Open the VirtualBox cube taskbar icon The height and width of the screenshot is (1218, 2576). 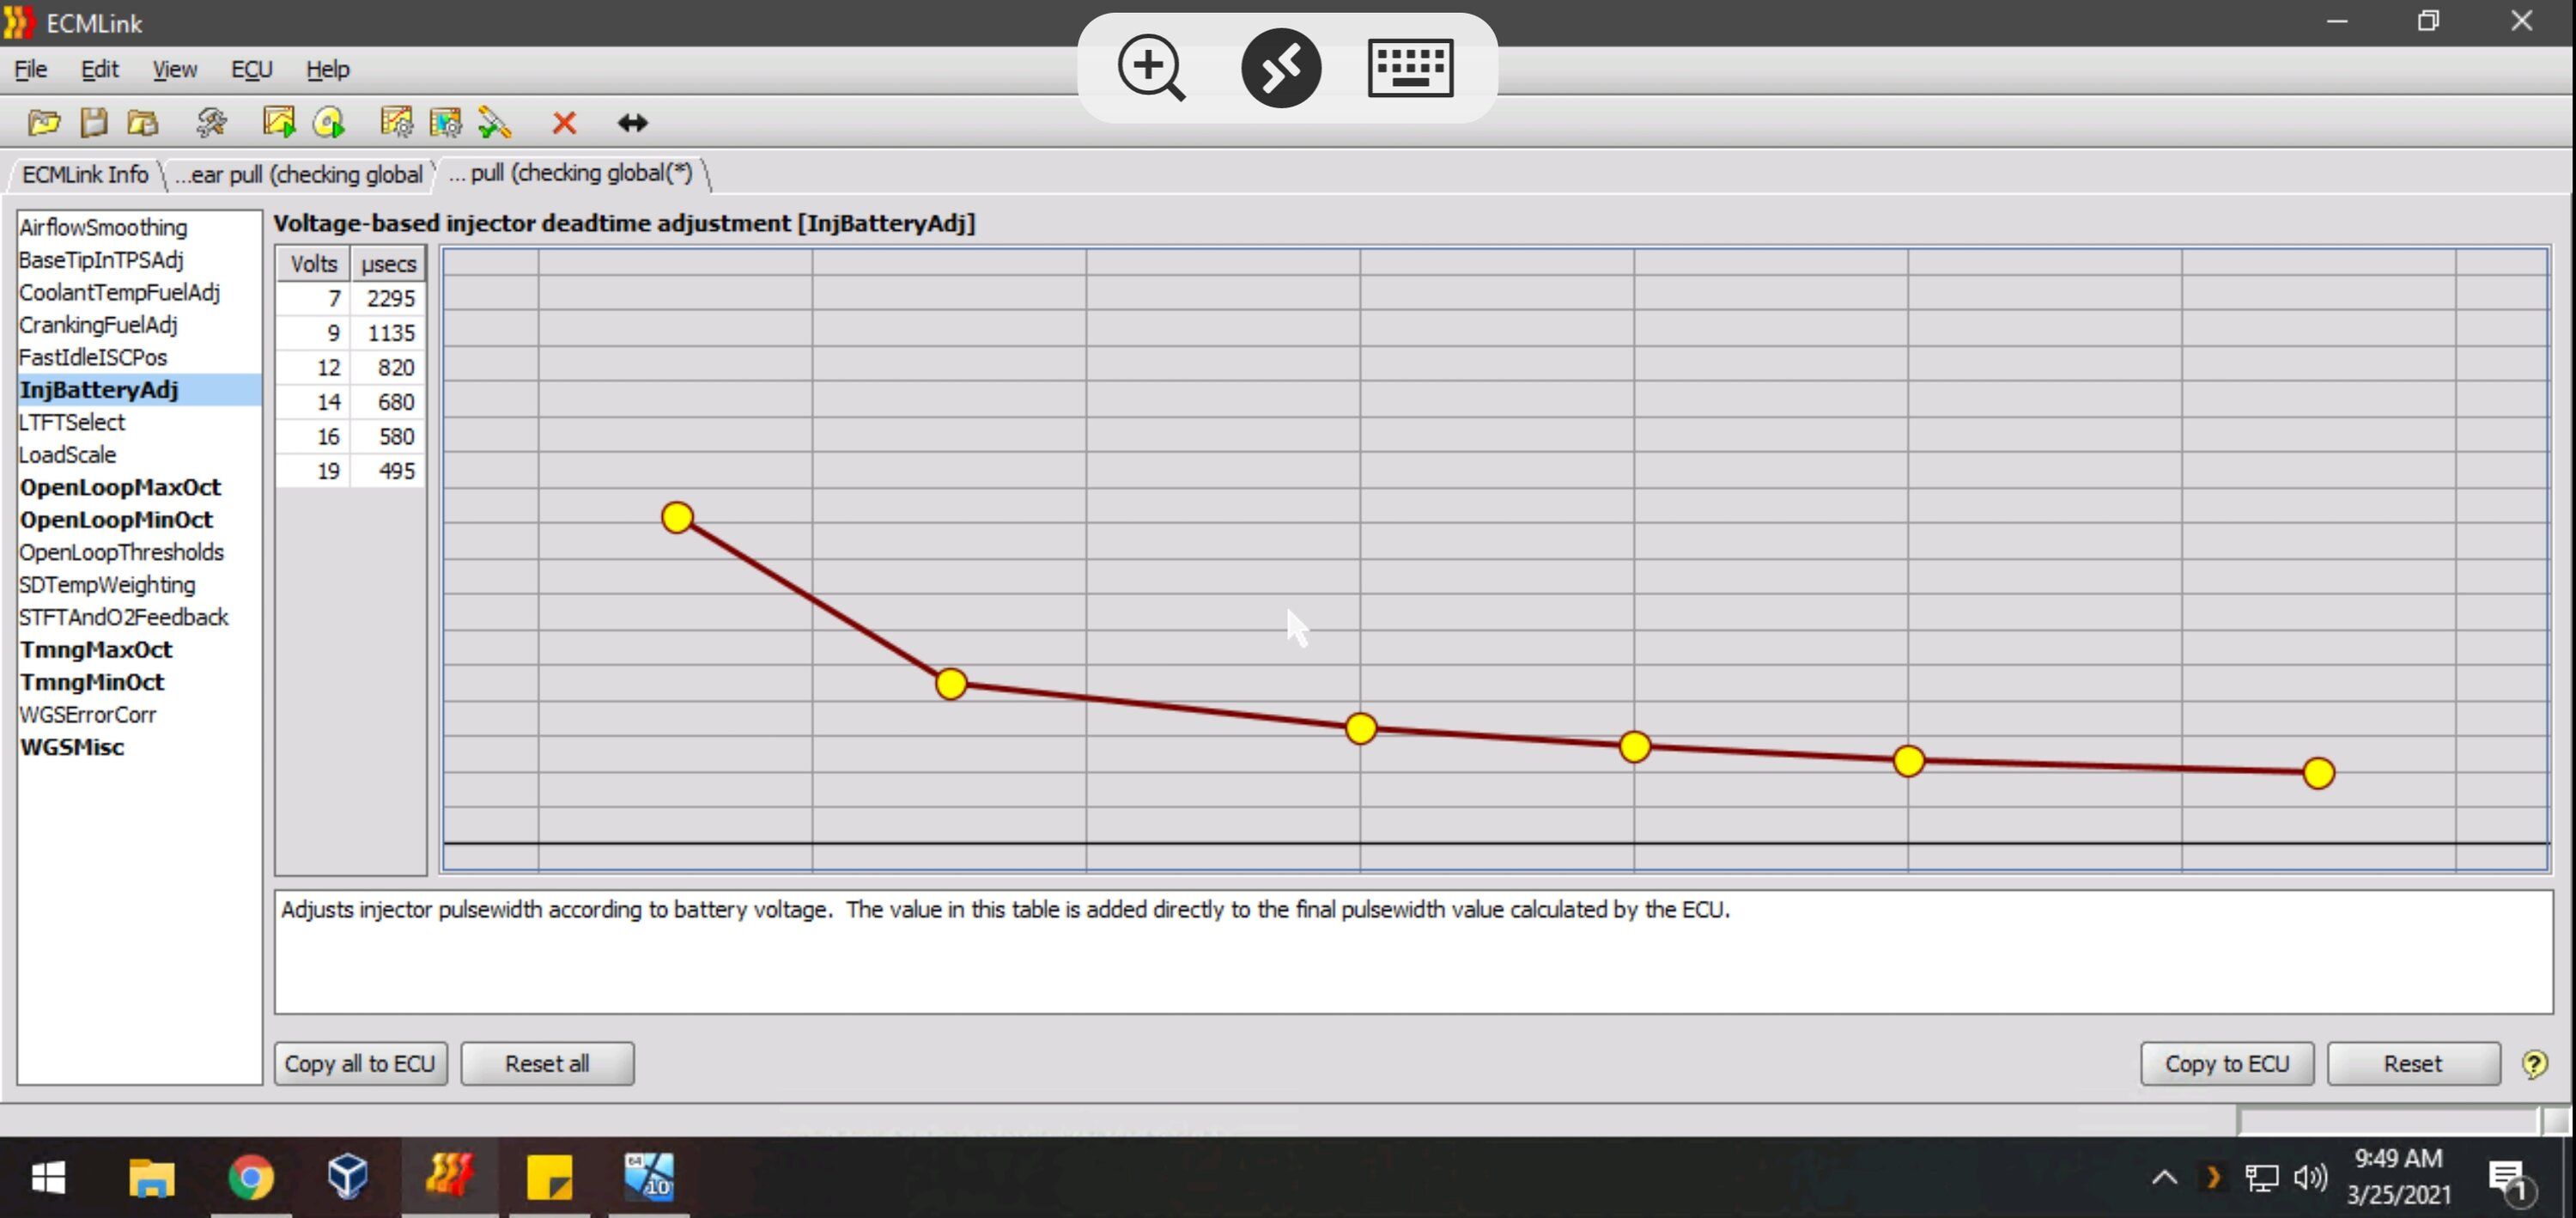click(348, 1176)
